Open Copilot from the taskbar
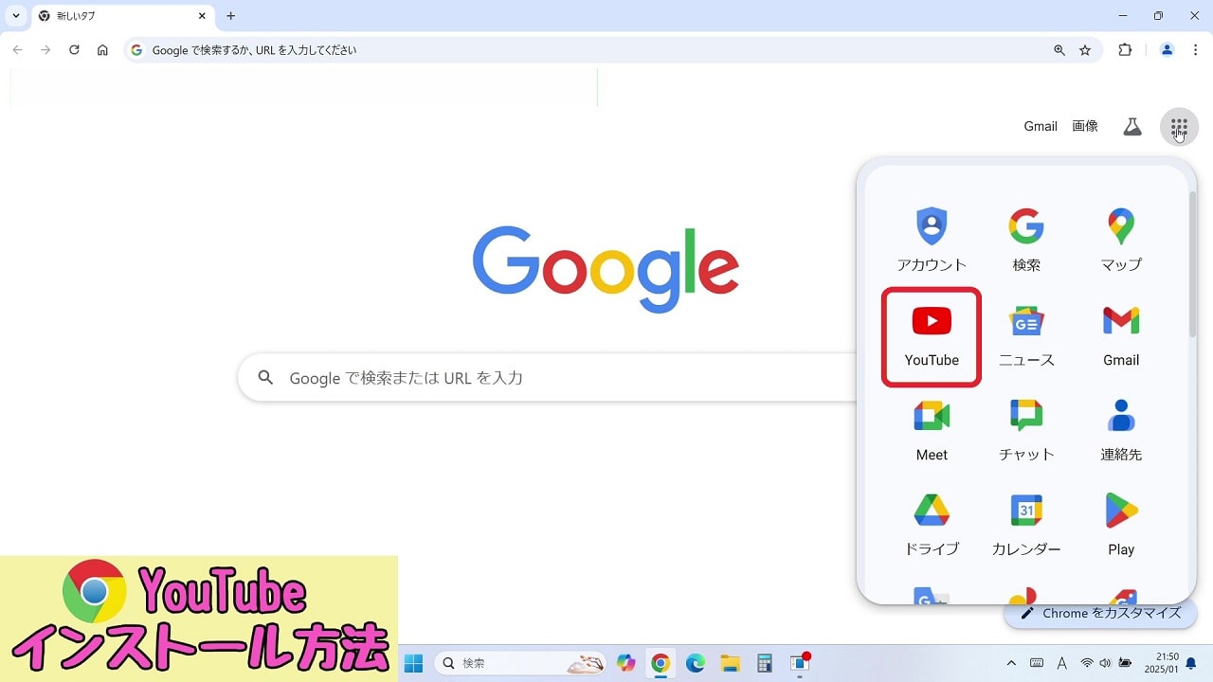Screen dimensions: 1213x682 point(626,663)
